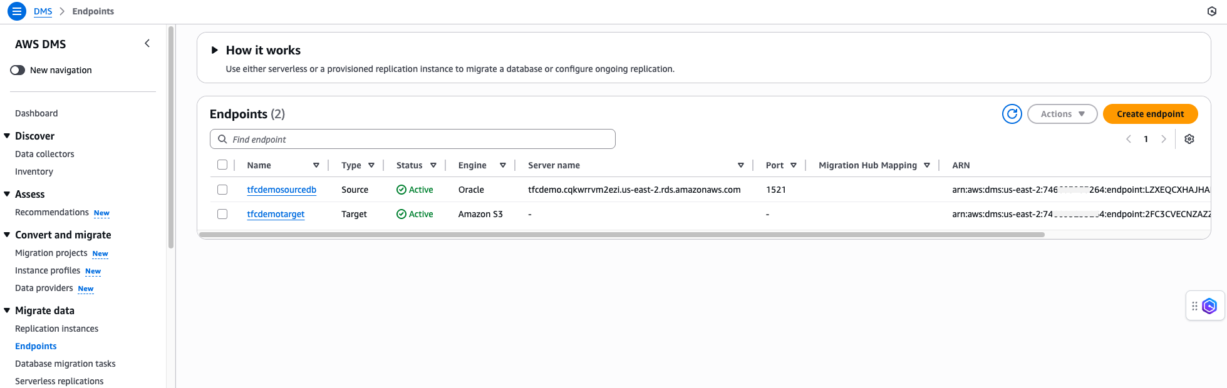The image size is (1227, 388).
Task: Focus the Find endpoint search field
Action: tap(413, 139)
